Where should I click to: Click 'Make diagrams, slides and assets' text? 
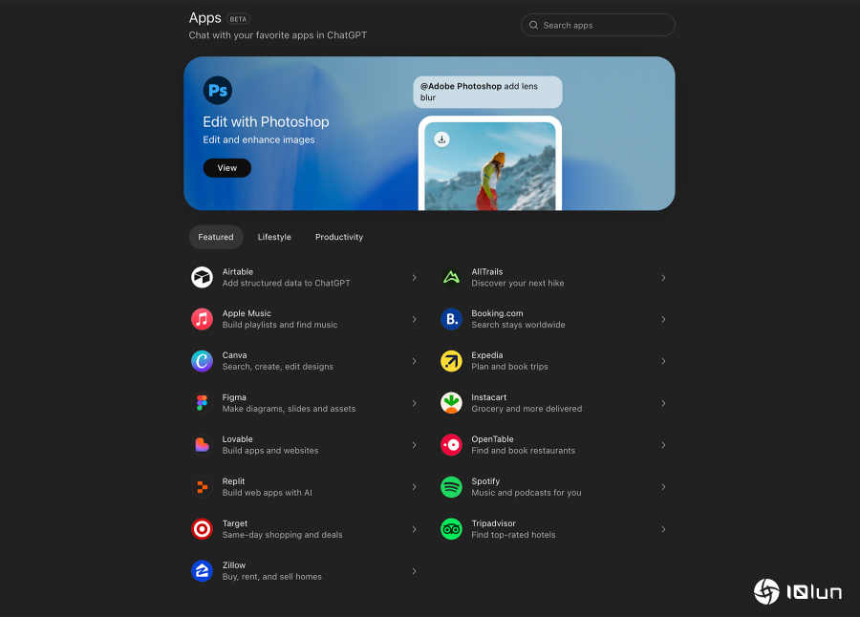click(x=289, y=409)
